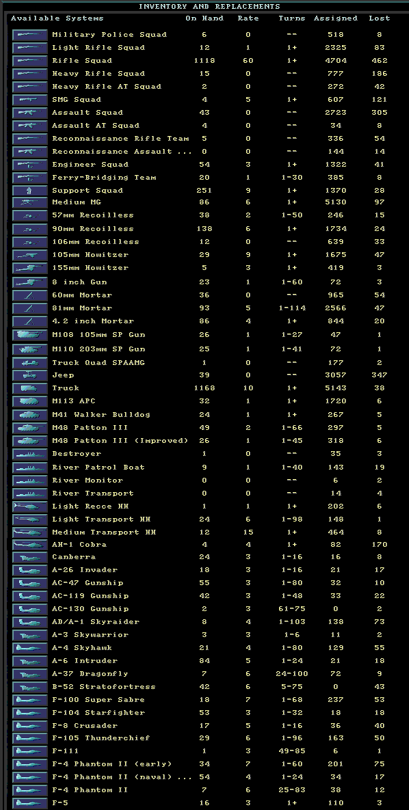409x810 pixels.
Task: Select the F-104 Starfighter name
Action: tap(98, 712)
